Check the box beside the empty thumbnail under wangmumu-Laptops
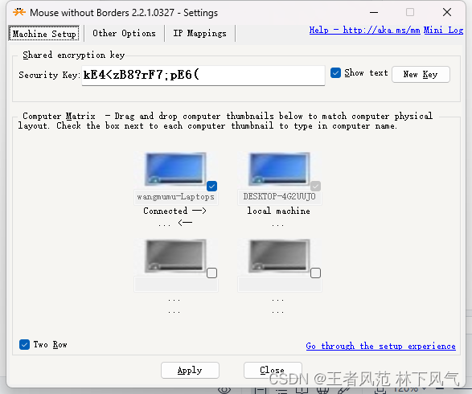Screen dimensions: 472x394 coord(212,273)
